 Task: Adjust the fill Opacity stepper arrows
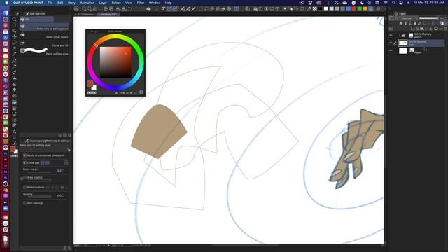click(x=63, y=195)
